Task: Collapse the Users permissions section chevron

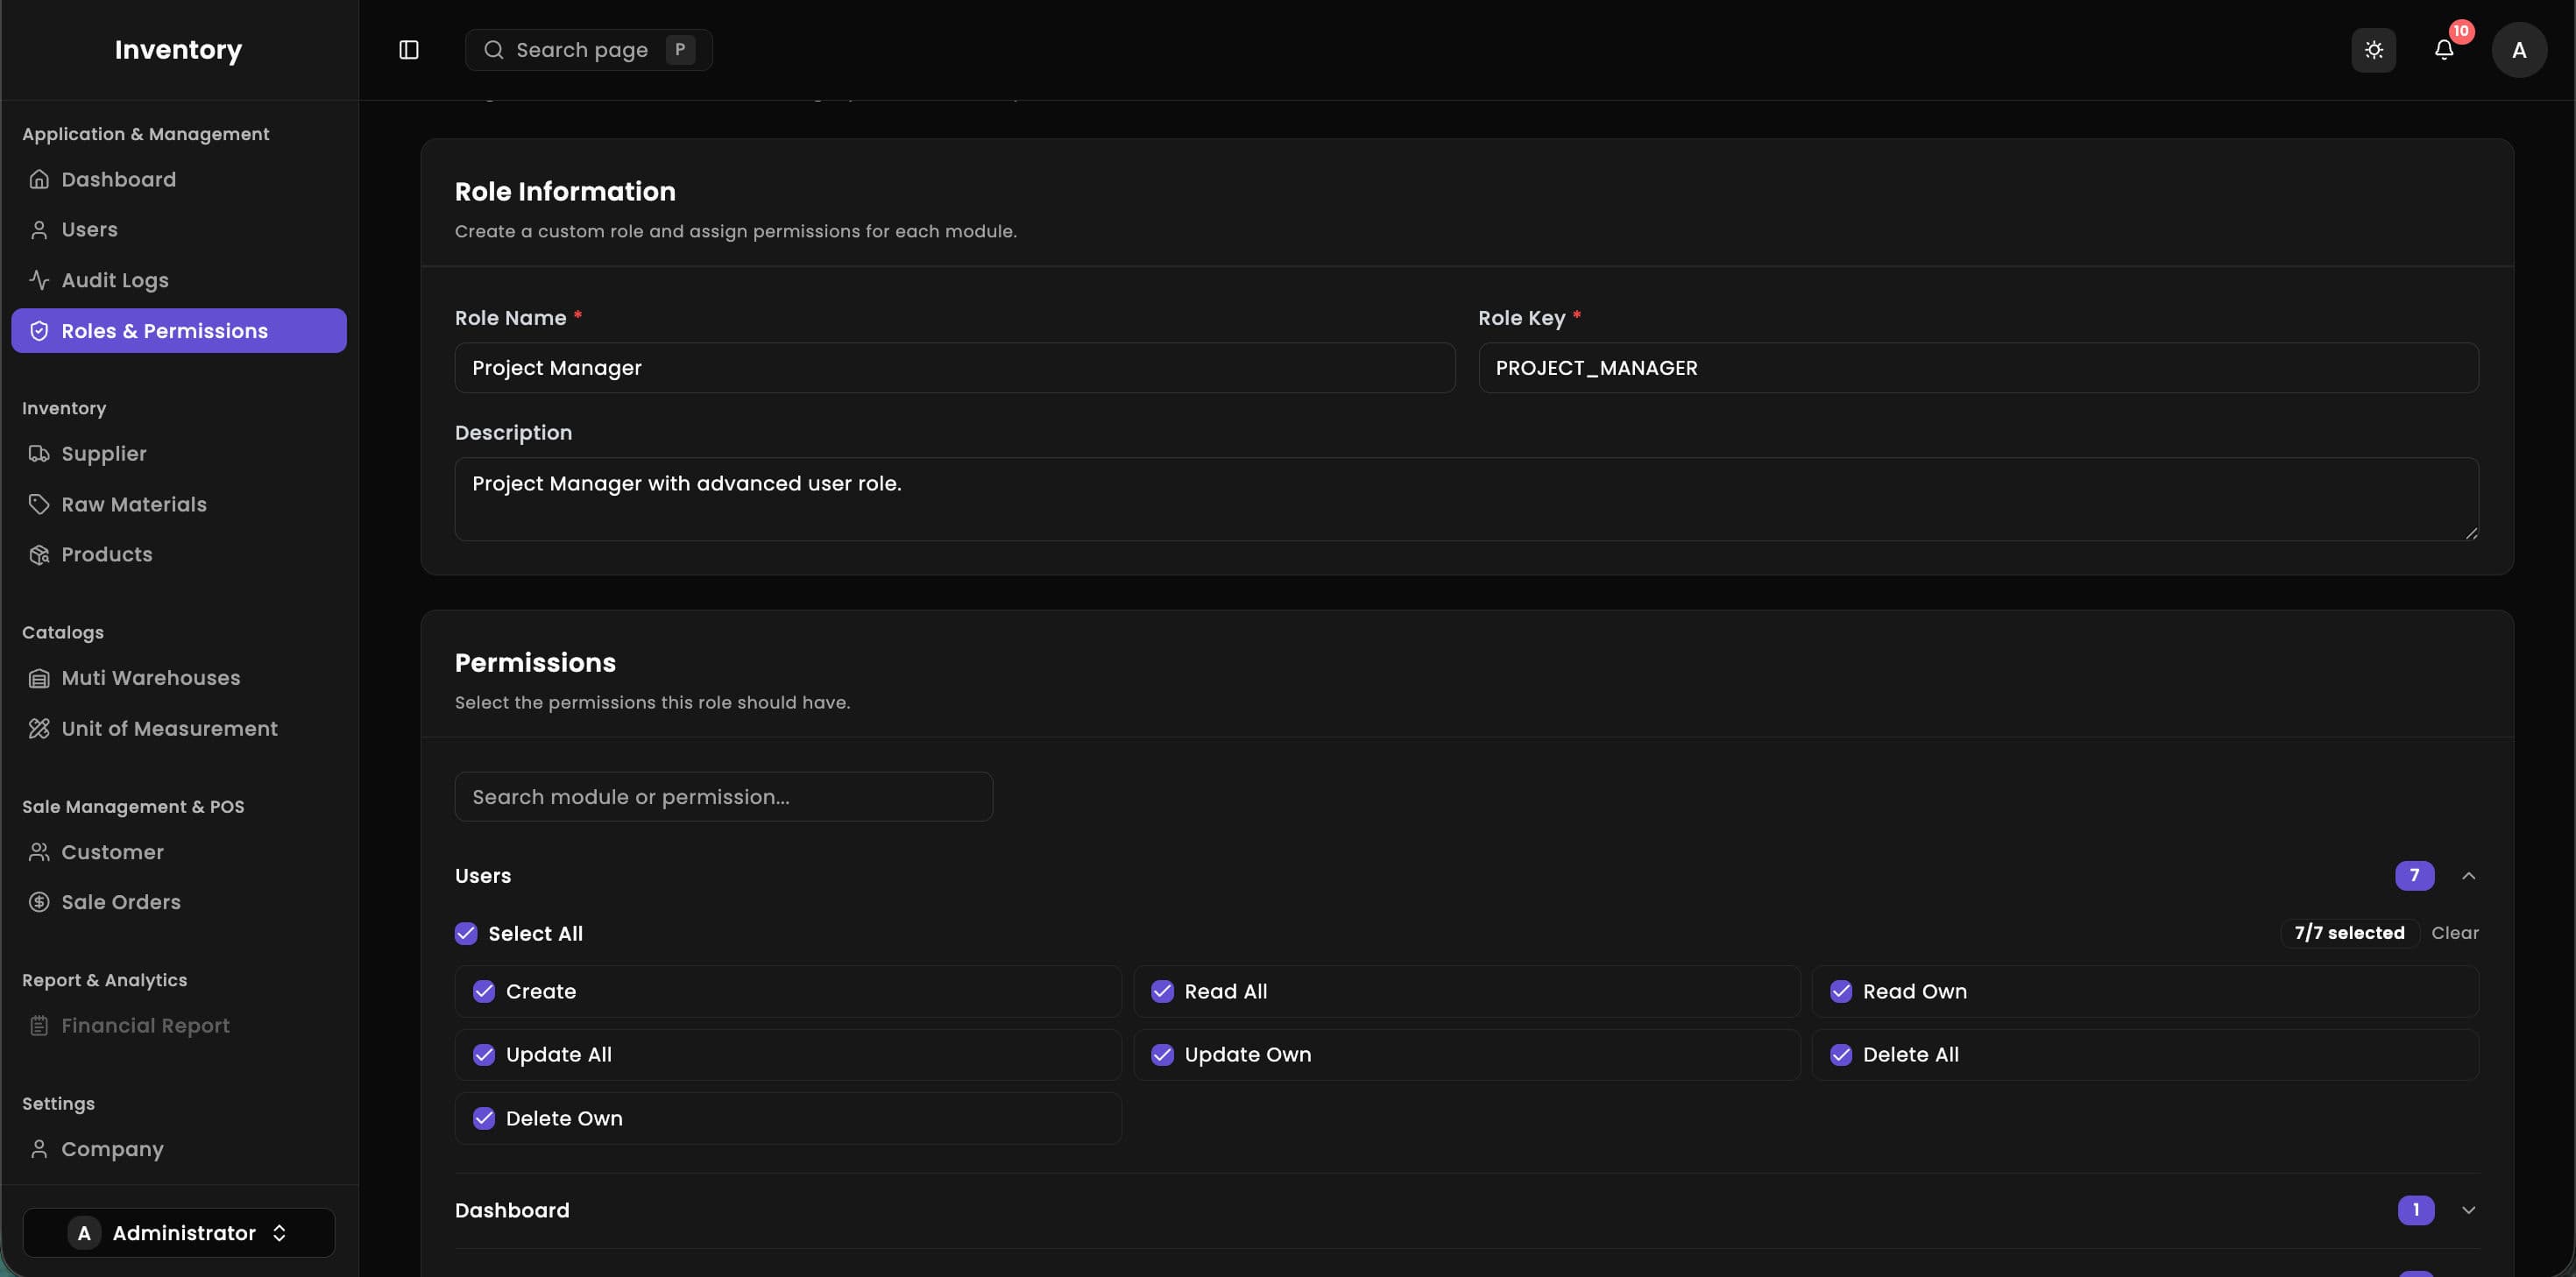Action: pyautogui.click(x=2469, y=876)
